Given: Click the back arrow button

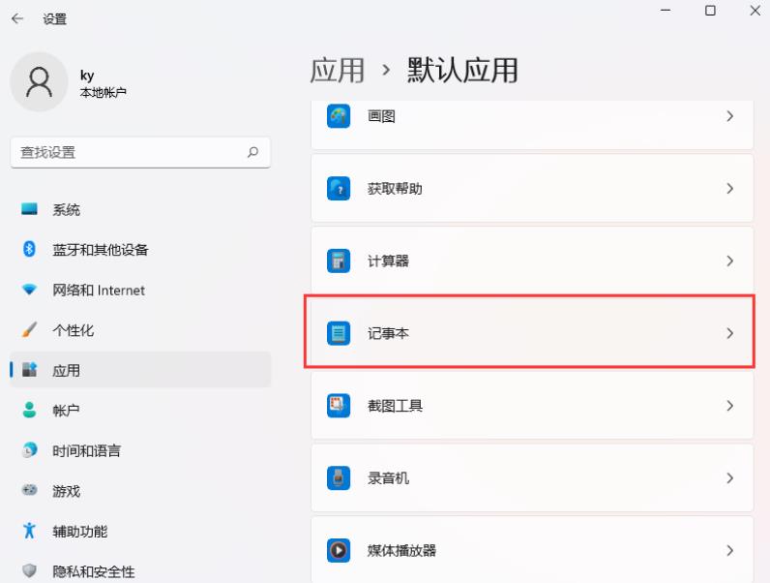Looking at the screenshot, I should [16, 18].
